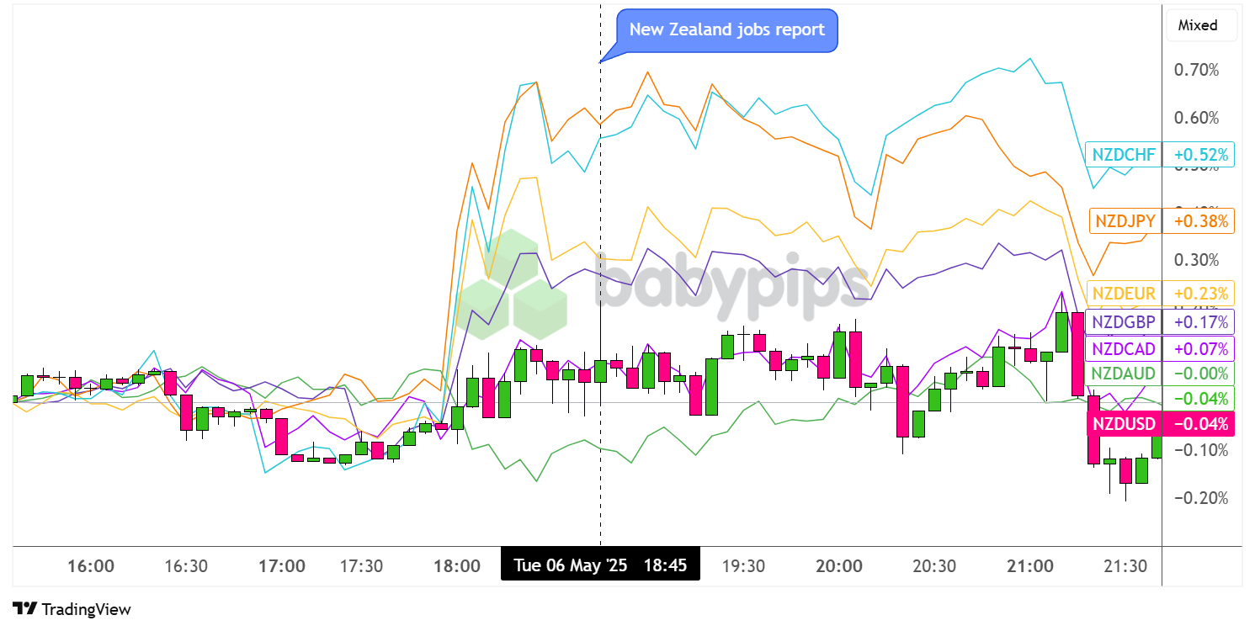Open the Mixed scale mode button
This screenshot has height=631, width=1255.
pos(1201,25)
